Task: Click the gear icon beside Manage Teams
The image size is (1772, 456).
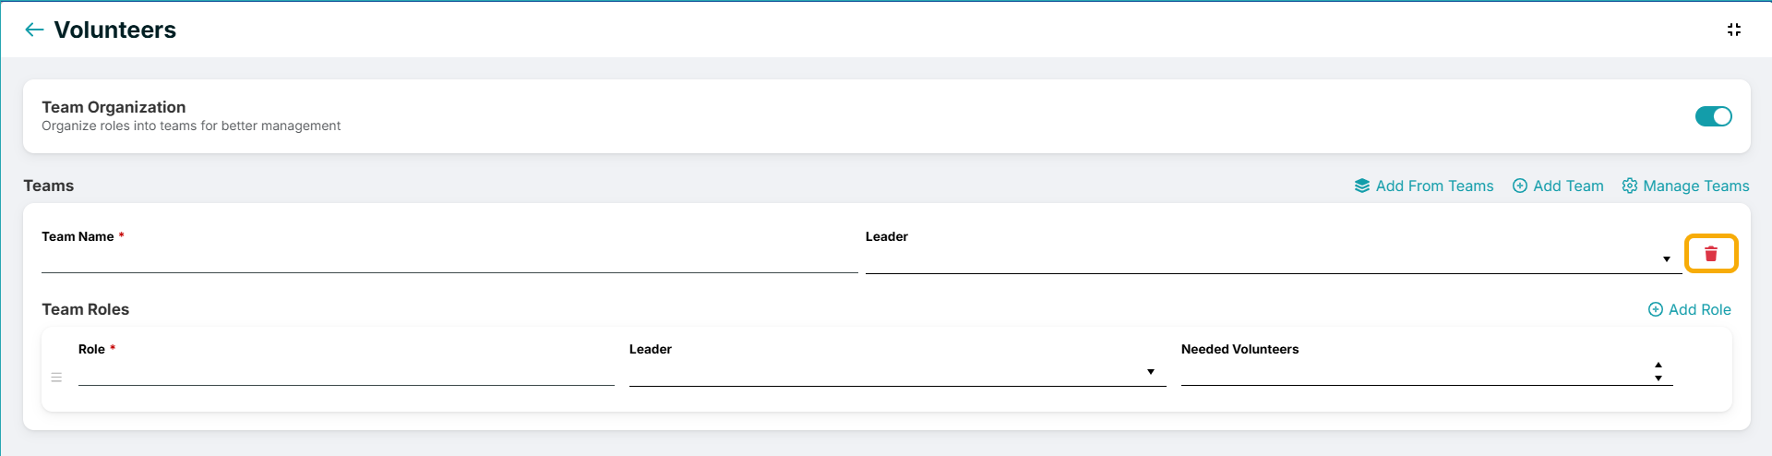Action: click(1630, 186)
